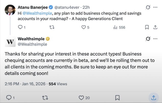
Task: Reply to Atanu Banerjee's tweet
Action: (x=20, y=27)
